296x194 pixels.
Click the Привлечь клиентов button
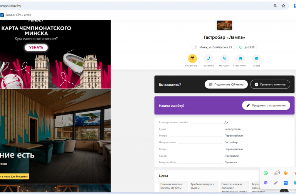click(270, 85)
